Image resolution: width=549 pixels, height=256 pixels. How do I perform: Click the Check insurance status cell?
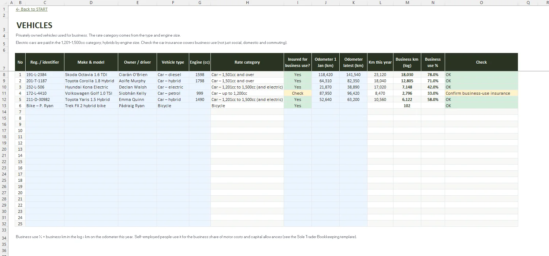click(x=298, y=93)
